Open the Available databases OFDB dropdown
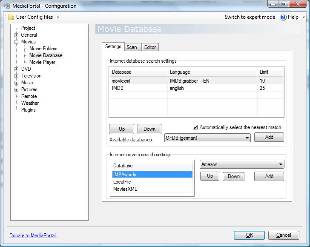Image resolution: width=310 pixels, height=247 pixels. [247, 138]
